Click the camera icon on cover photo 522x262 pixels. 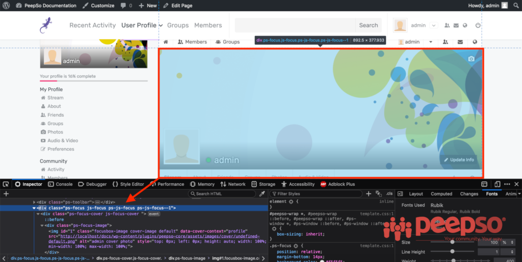[x=471, y=59]
